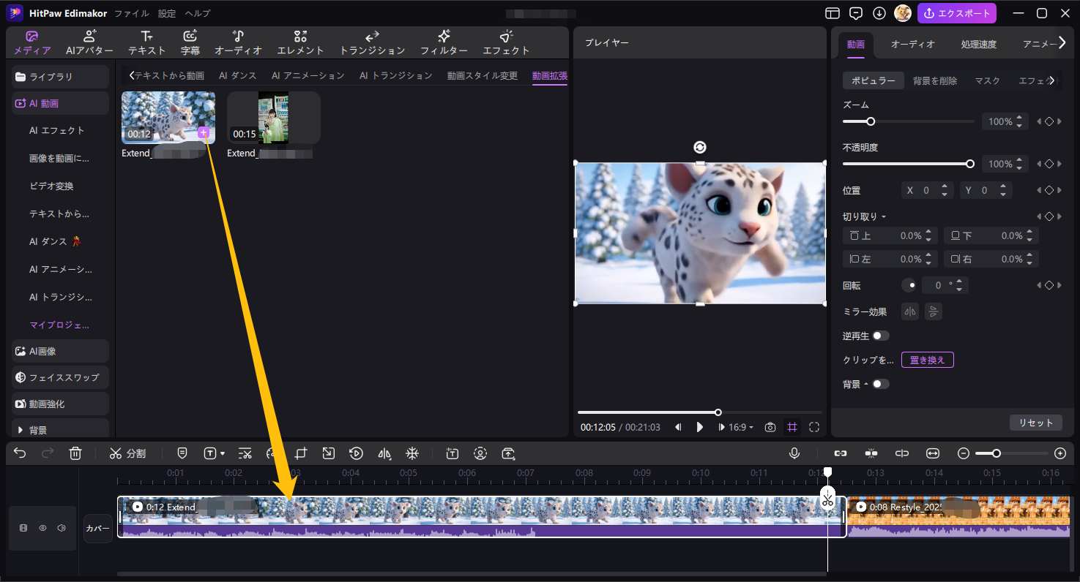Expand the 背景 section in left sidebar

20,430
